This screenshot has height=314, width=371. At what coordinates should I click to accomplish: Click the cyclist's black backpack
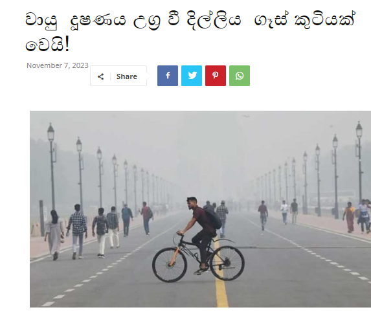click(213, 219)
